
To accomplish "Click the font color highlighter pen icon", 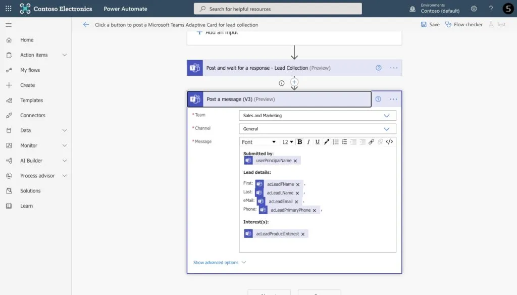I will pos(327,142).
